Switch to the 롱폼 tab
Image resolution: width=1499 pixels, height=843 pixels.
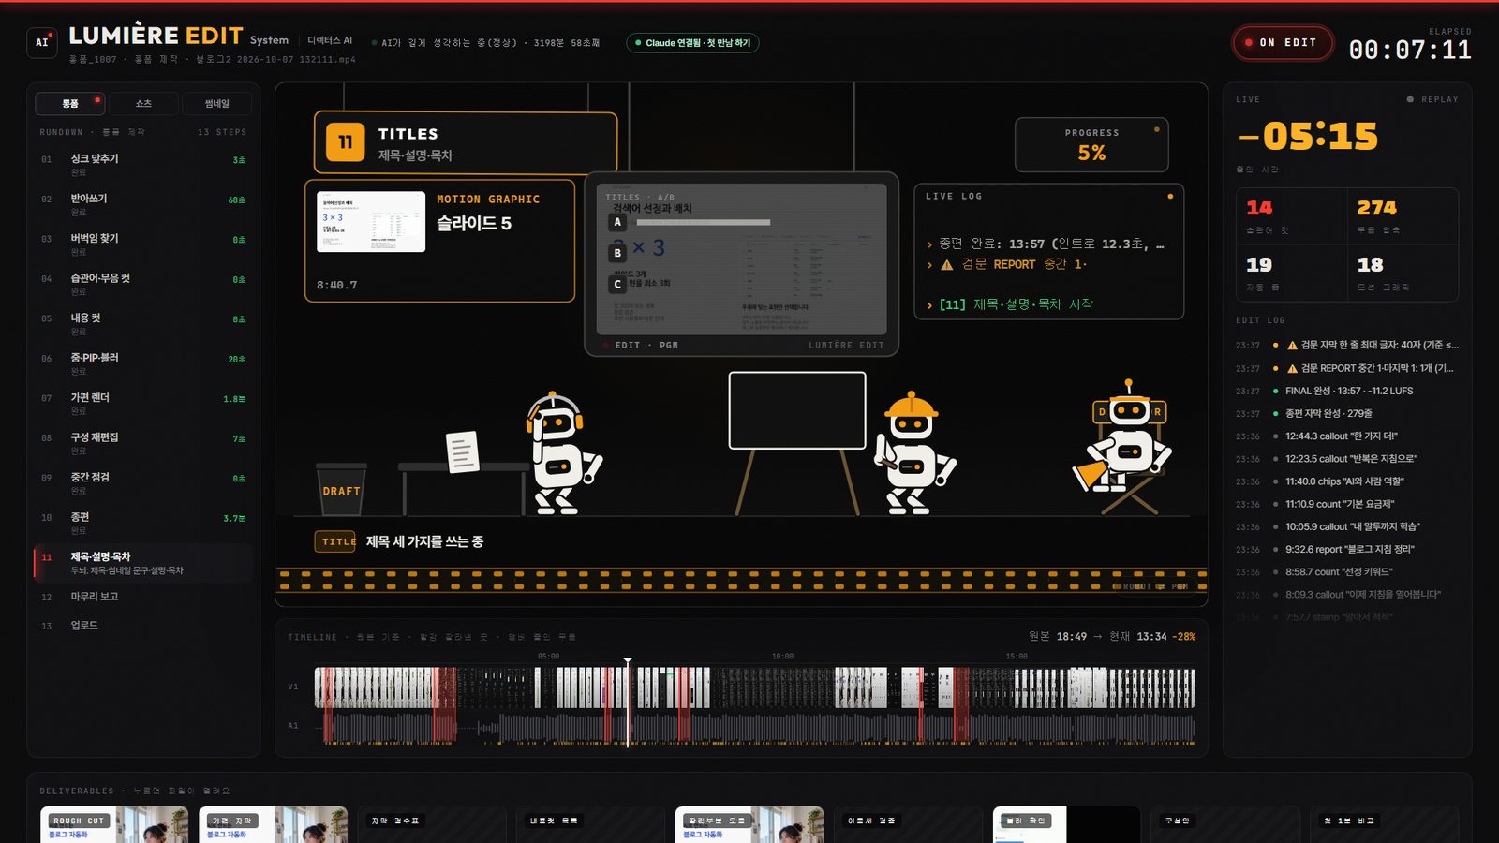[70, 103]
